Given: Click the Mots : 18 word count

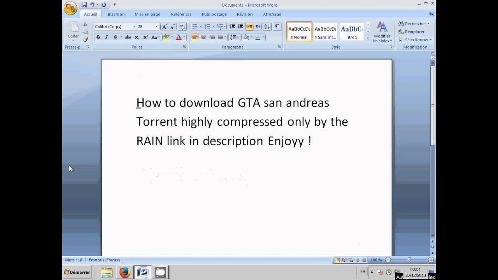Looking at the screenshot, I should [74, 260].
